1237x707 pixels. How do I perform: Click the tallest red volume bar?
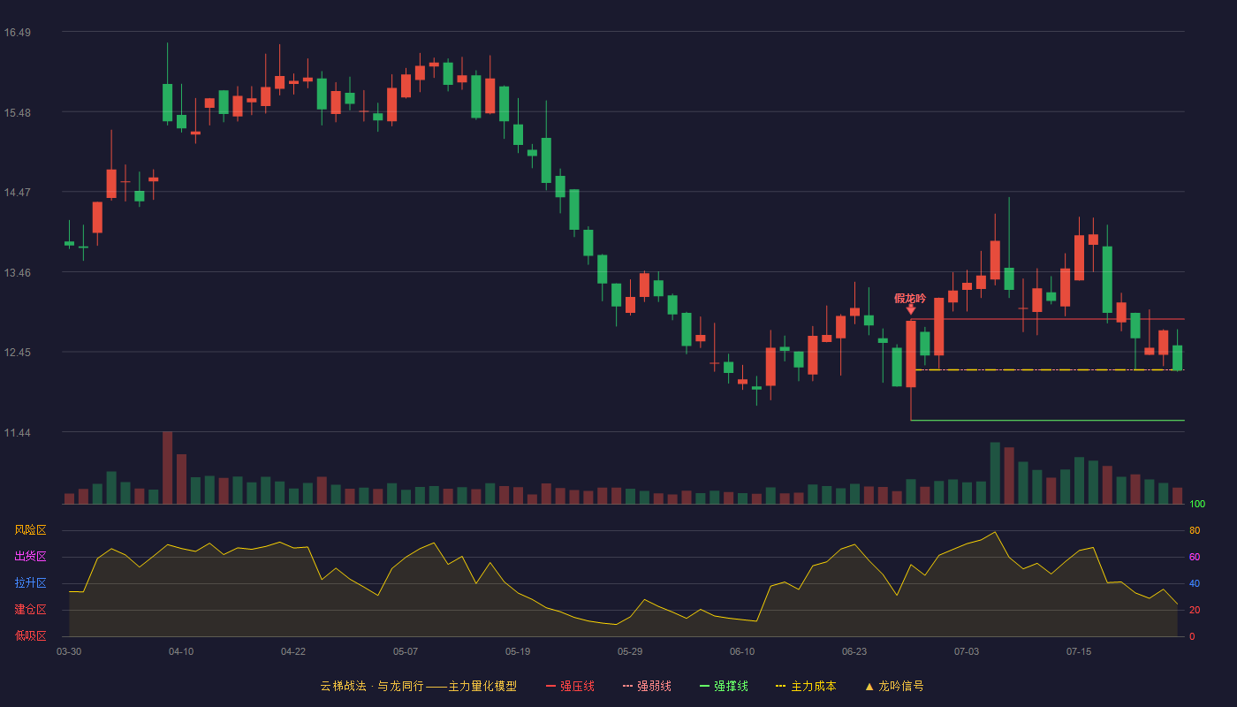click(x=167, y=468)
